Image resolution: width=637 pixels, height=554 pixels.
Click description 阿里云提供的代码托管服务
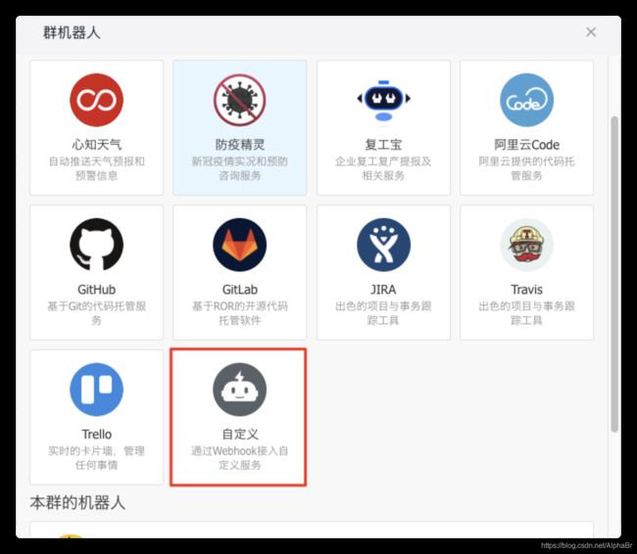(x=526, y=168)
